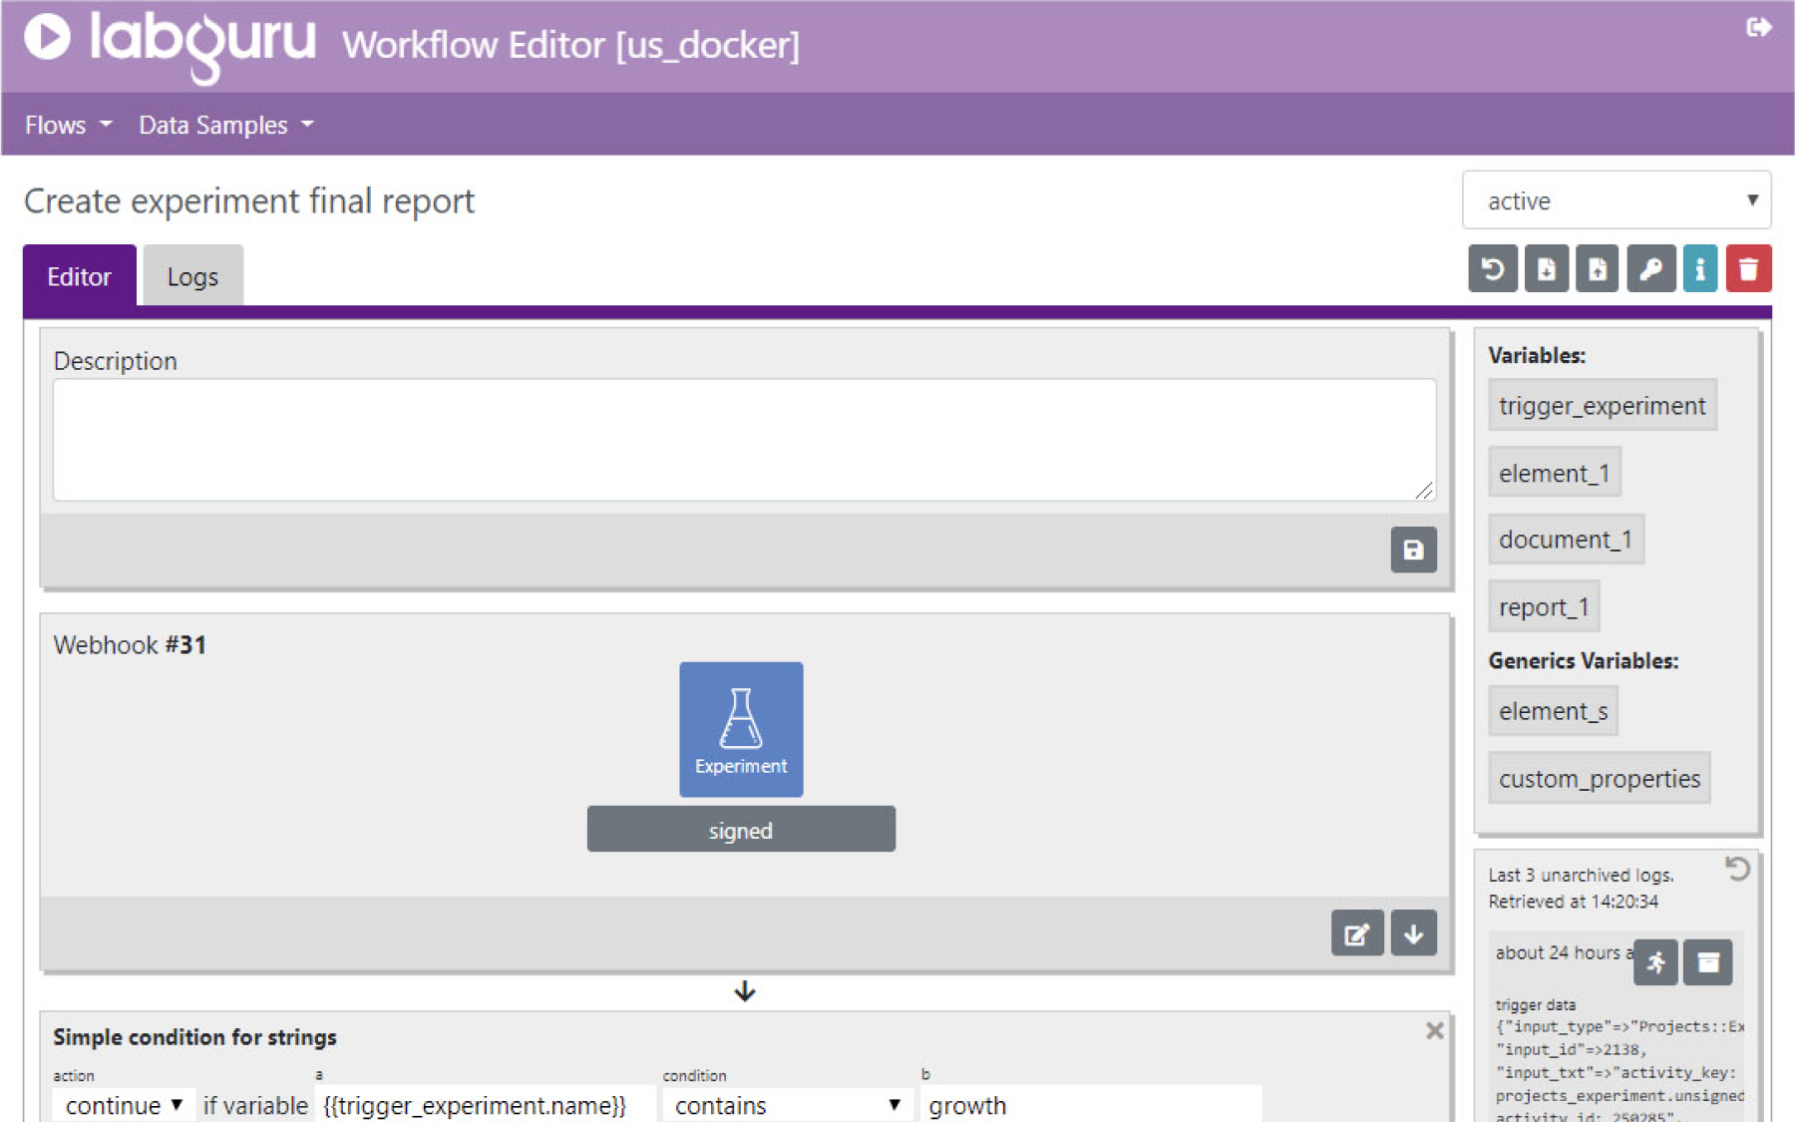Click the undo arrow icon in the toolbar
This screenshot has height=1122, width=1796.
pos(1492,269)
